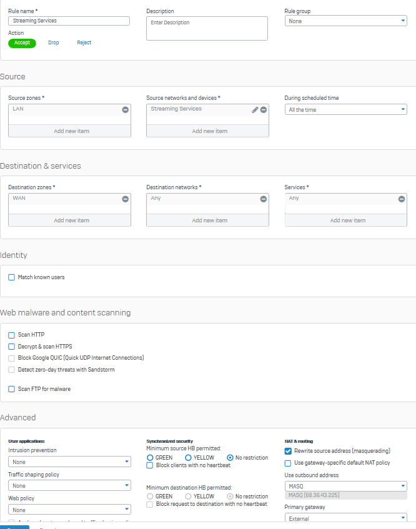Toggle Decrypt & scan HTTPS
The height and width of the screenshot is (529, 416).
12,347
